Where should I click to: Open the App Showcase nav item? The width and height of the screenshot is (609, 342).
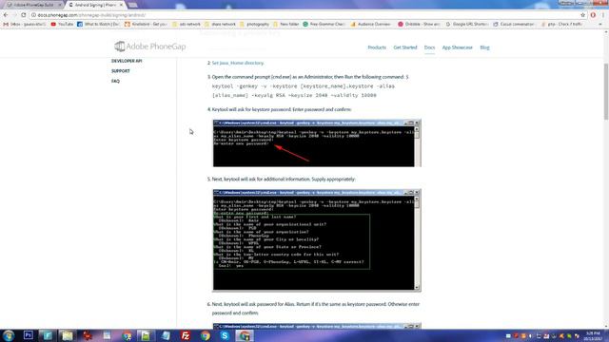coord(457,47)
